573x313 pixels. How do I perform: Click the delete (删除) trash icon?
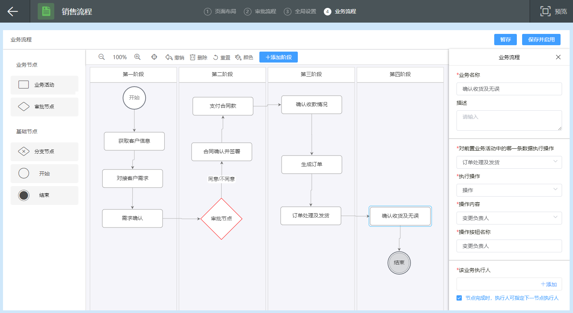193,57
